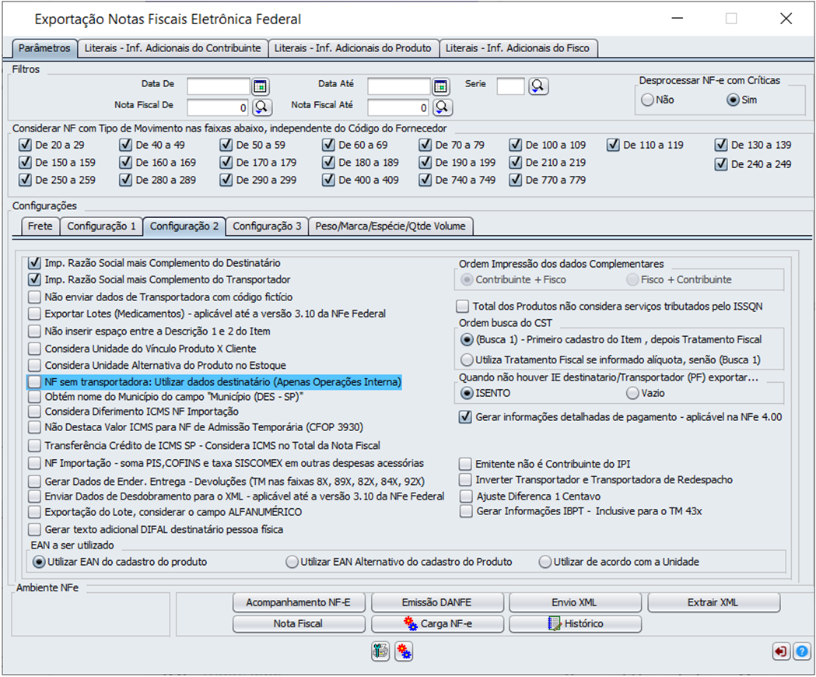Switch to the Frete configuration tab
Viewport: 816px width, 677px height.
40,226
